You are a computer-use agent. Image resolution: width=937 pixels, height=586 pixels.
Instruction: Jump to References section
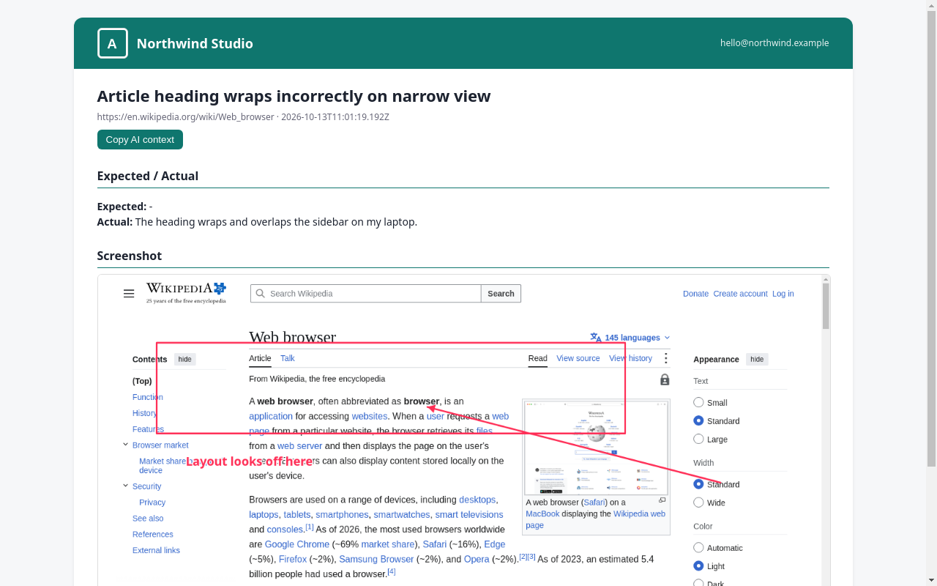click(153, 535)
